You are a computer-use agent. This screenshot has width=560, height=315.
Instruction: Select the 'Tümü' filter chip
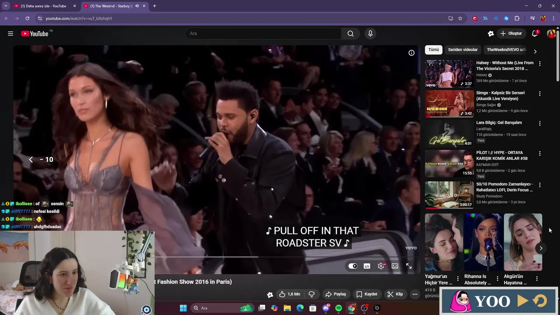[x=434, y=50]
